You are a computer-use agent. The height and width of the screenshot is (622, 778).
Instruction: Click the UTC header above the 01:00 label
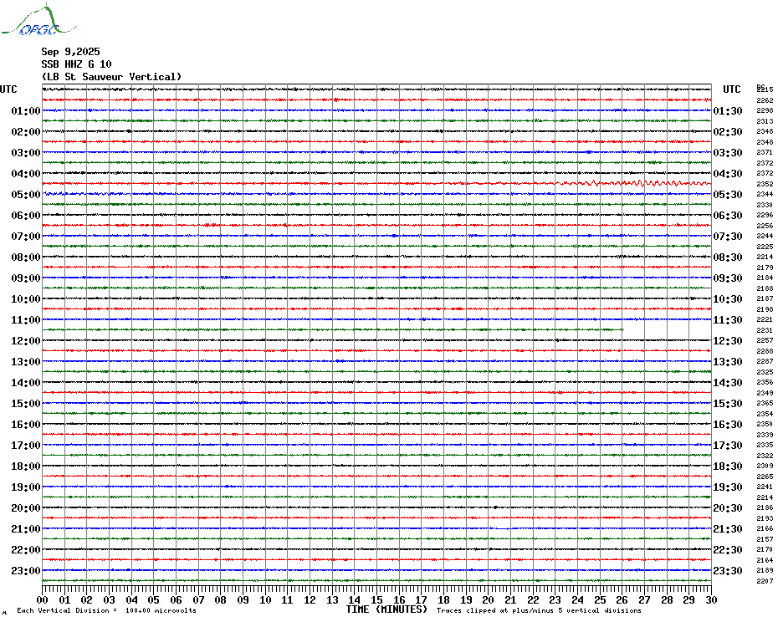(8, 89)
